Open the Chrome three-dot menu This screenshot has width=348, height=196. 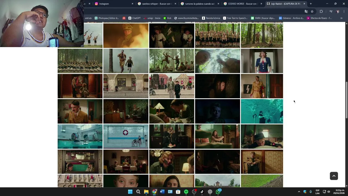pyautogui.click(x=344, y=11)
